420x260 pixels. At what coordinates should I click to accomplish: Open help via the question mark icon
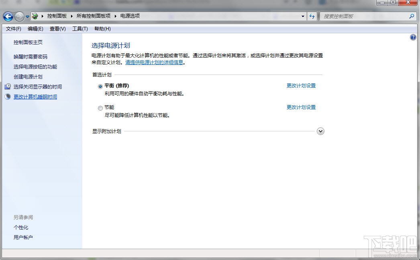pyautogui.click(x=413, y=37)
